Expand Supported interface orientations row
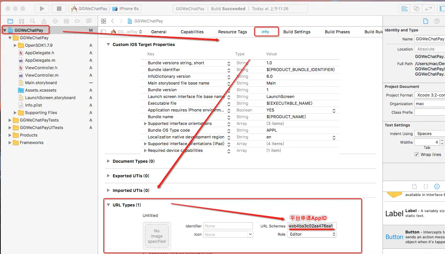The height and width of the screenshot is (254, 445). [145, 123]
